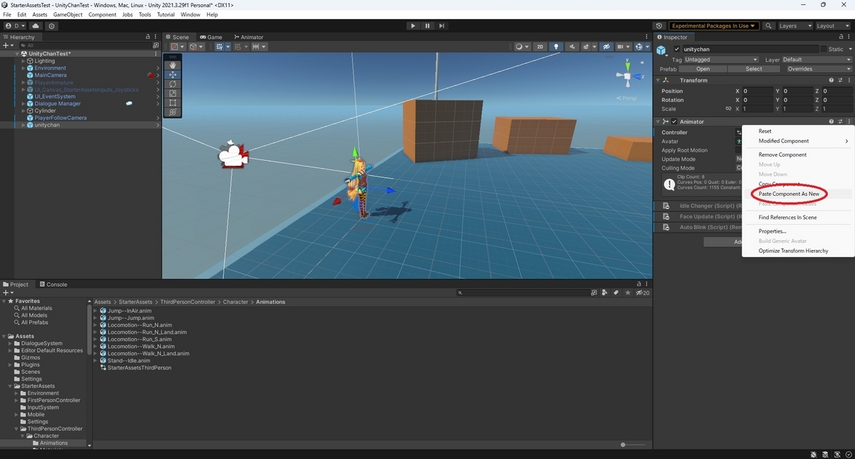
Task: Select the Transform tool in Scene toolbar
Action: pyautogui.click(x=172, y=112)
